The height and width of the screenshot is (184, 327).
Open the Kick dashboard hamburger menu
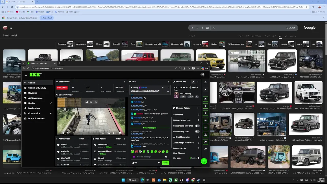[26, 75]
